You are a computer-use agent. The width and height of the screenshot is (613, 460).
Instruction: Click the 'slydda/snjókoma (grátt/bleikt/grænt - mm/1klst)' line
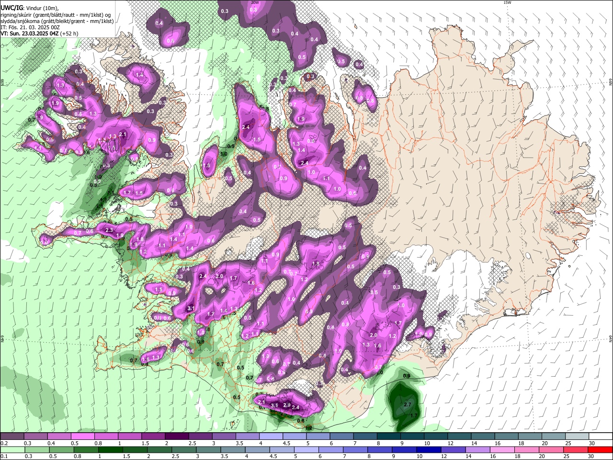click(x=57, y=21)
